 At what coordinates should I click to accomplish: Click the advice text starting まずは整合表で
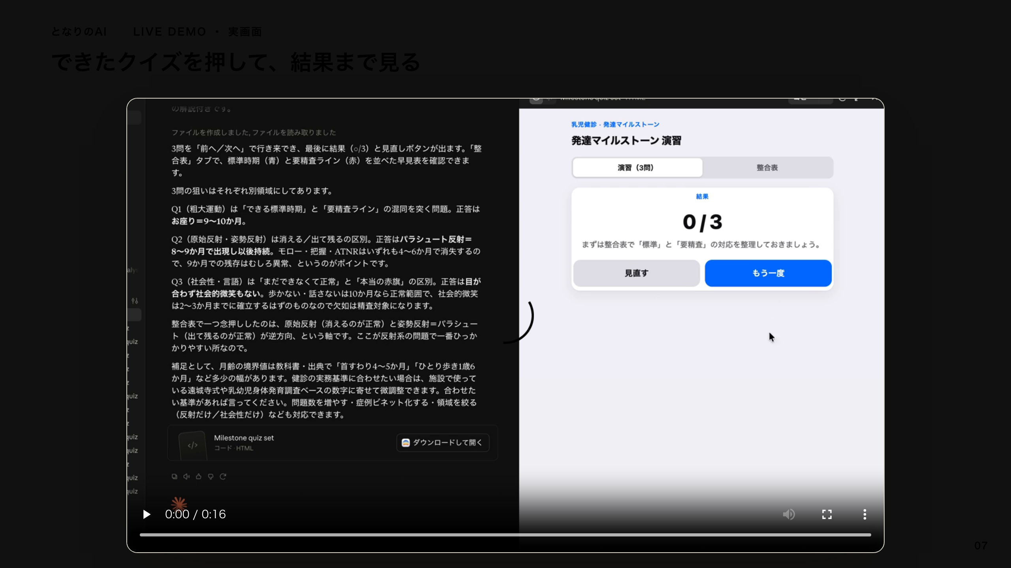point(702,245)
